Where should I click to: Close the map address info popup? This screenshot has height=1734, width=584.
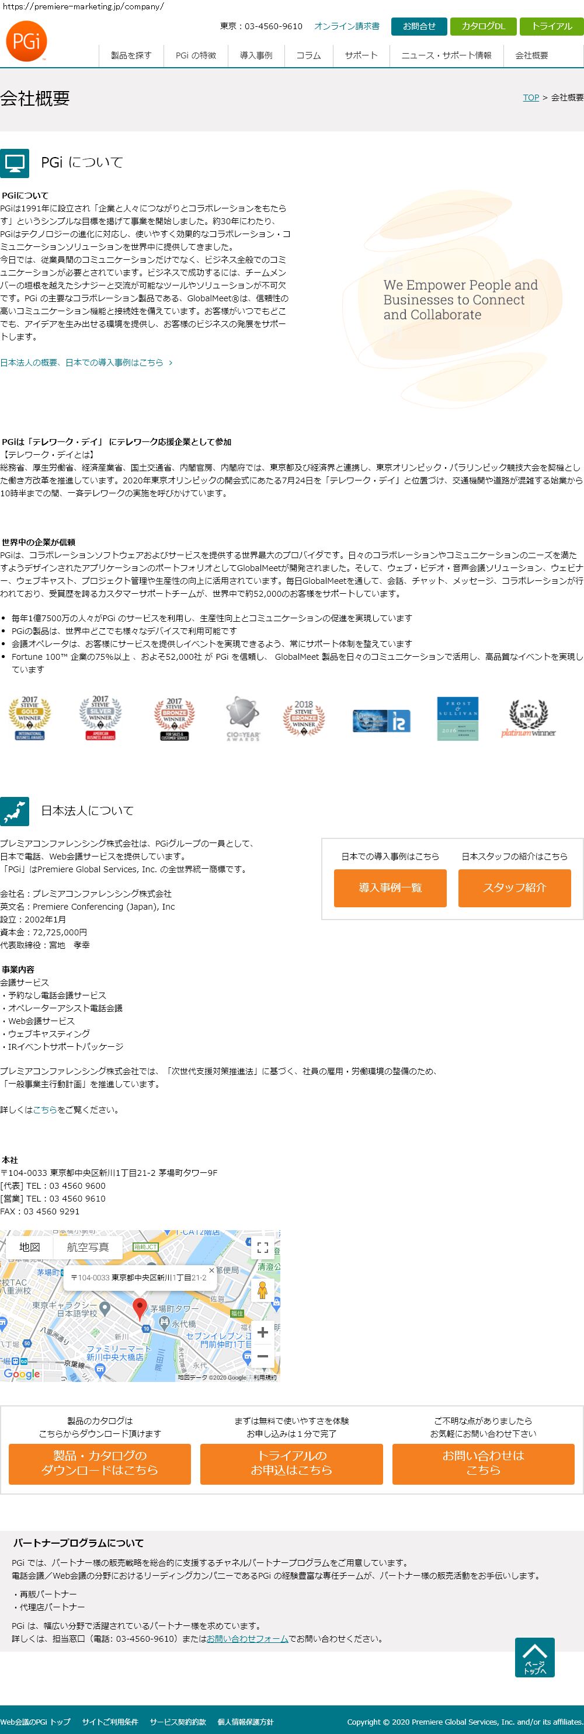[211, 1270]
